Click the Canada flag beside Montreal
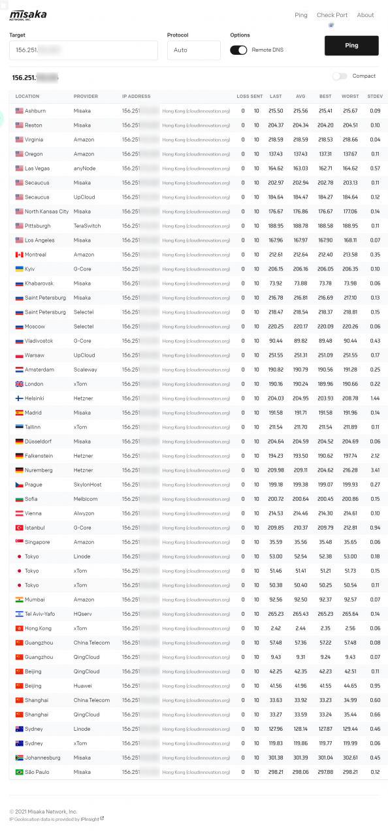 coord(20,255)
